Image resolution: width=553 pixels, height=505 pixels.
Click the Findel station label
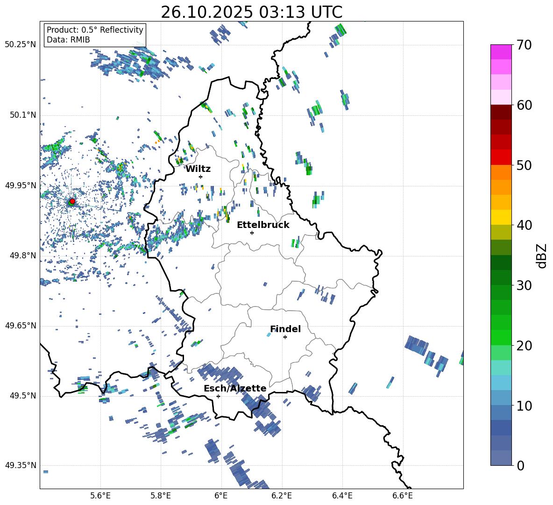click(x=285, y=329)
